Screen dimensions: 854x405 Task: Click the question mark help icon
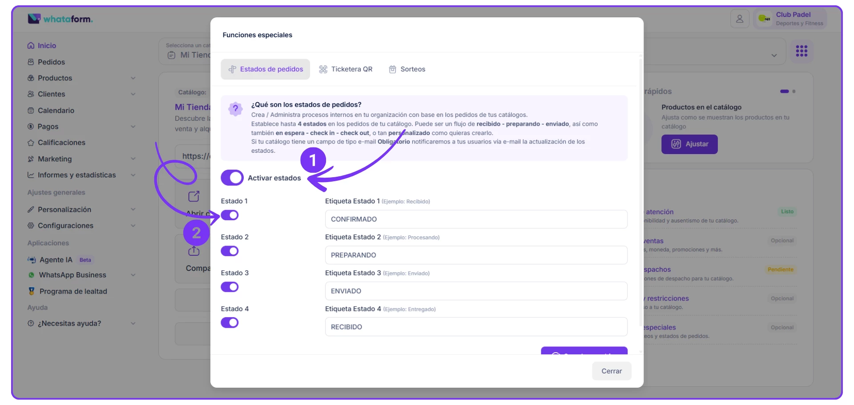[x=235, y=108]
